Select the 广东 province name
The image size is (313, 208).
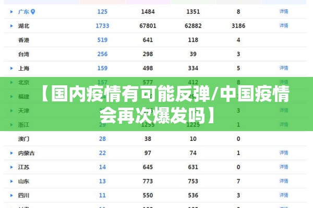[24, 12]
